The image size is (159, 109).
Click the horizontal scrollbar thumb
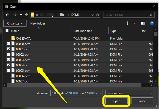(74, 85)
